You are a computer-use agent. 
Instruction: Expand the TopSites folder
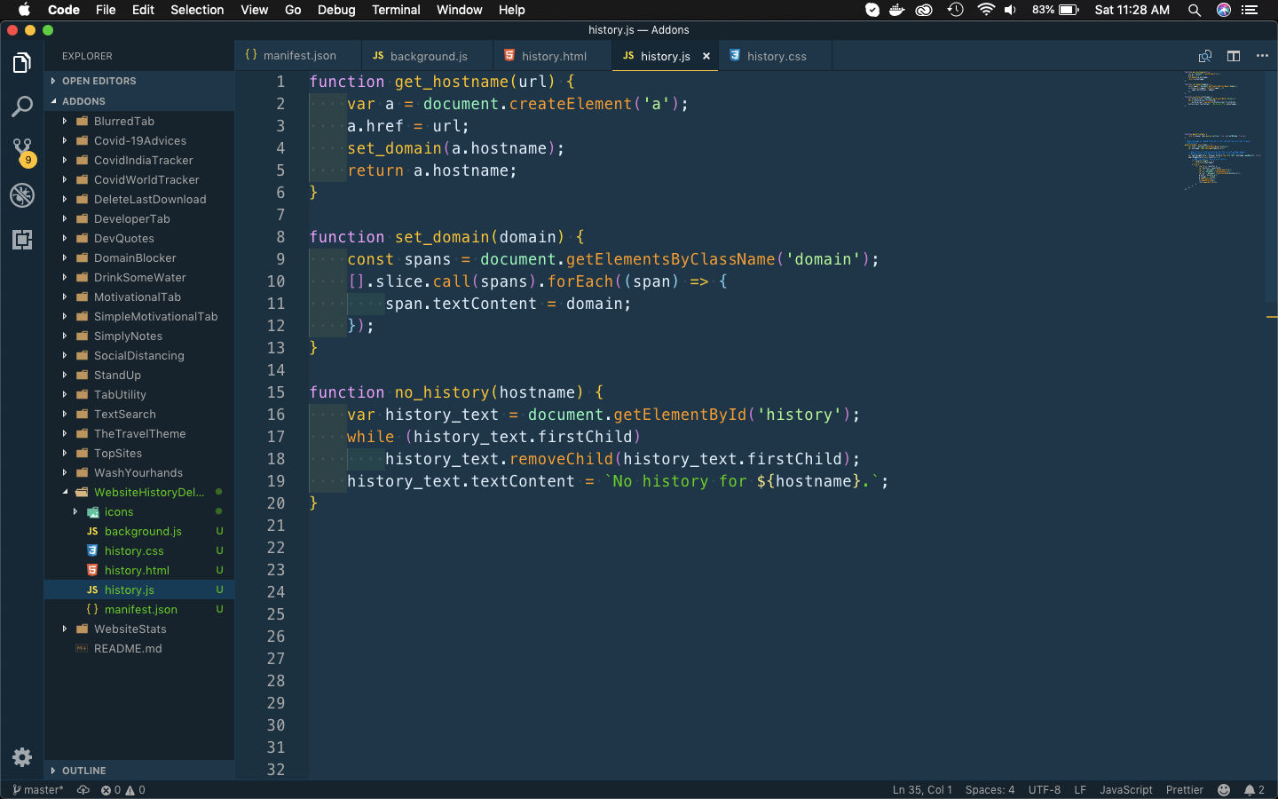click(139, 453)
